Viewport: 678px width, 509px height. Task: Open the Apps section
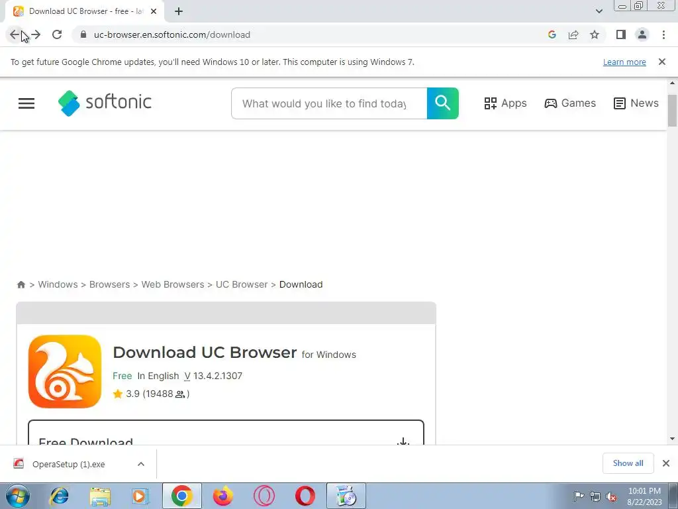click(x=505, y=103)
